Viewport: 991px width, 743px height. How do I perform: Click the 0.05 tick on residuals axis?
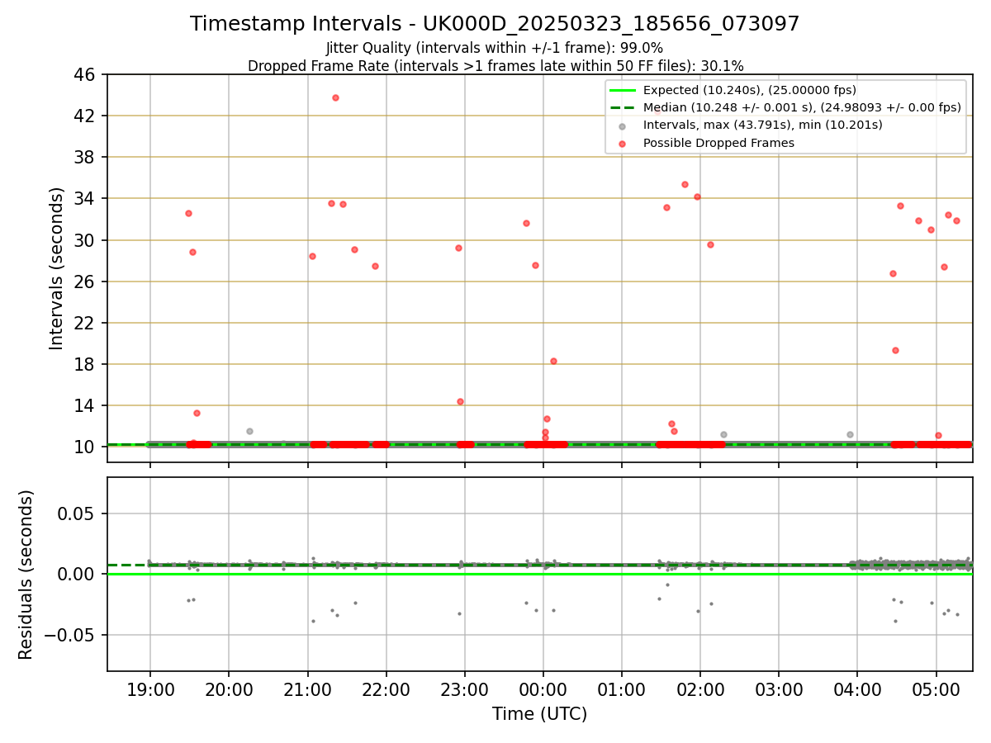coord(81,513)
